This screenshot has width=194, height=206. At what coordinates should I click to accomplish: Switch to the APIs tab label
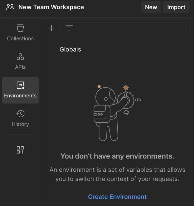(x=20, y=67)
